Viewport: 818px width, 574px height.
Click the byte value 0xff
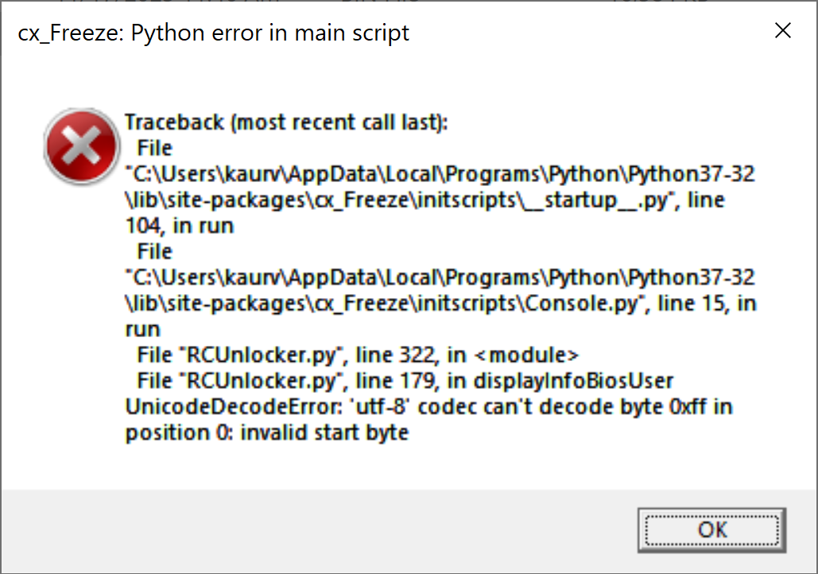click(x=684, y=407)
